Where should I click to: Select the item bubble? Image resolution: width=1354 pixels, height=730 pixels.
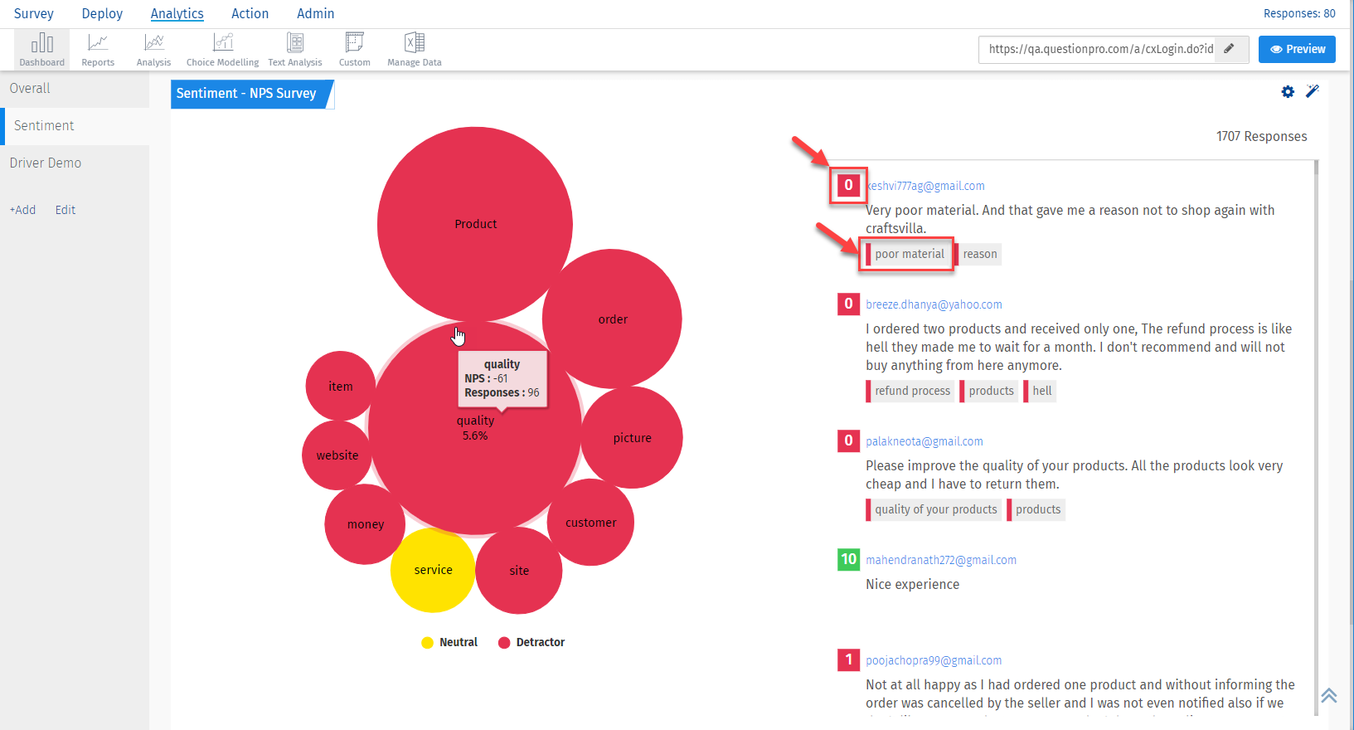pos(341,386)
